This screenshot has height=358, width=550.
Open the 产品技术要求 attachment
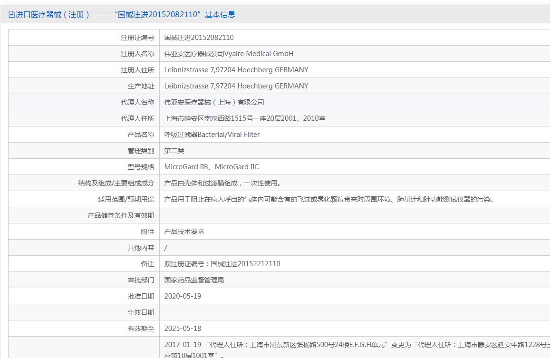(x=184, y=231)
